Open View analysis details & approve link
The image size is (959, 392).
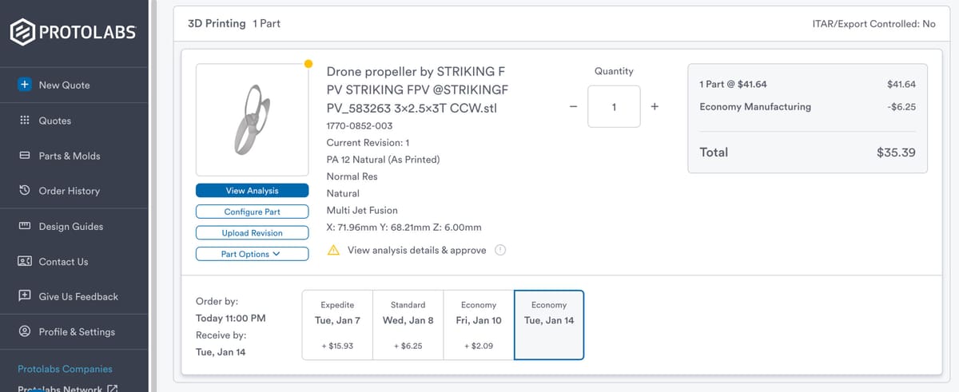coord(416,250)
